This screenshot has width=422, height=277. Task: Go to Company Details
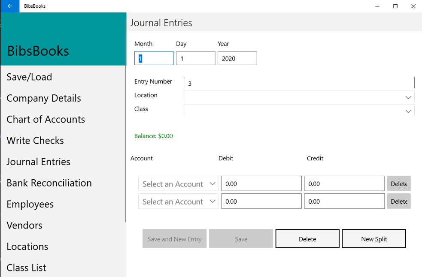[44, 98]
